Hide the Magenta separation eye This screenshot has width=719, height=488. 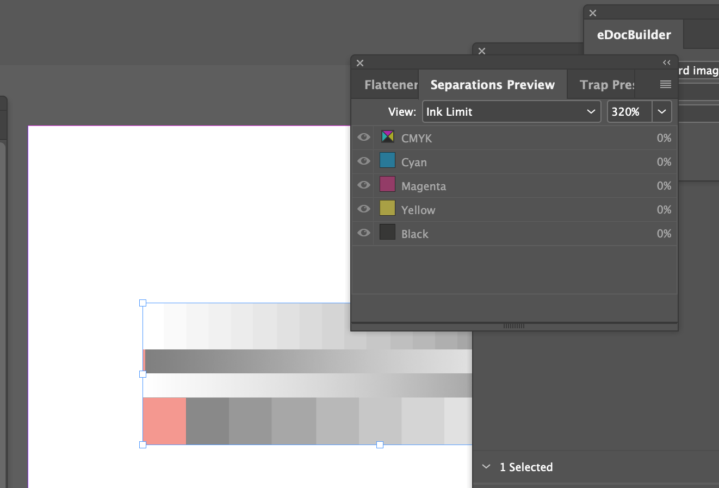363,185
